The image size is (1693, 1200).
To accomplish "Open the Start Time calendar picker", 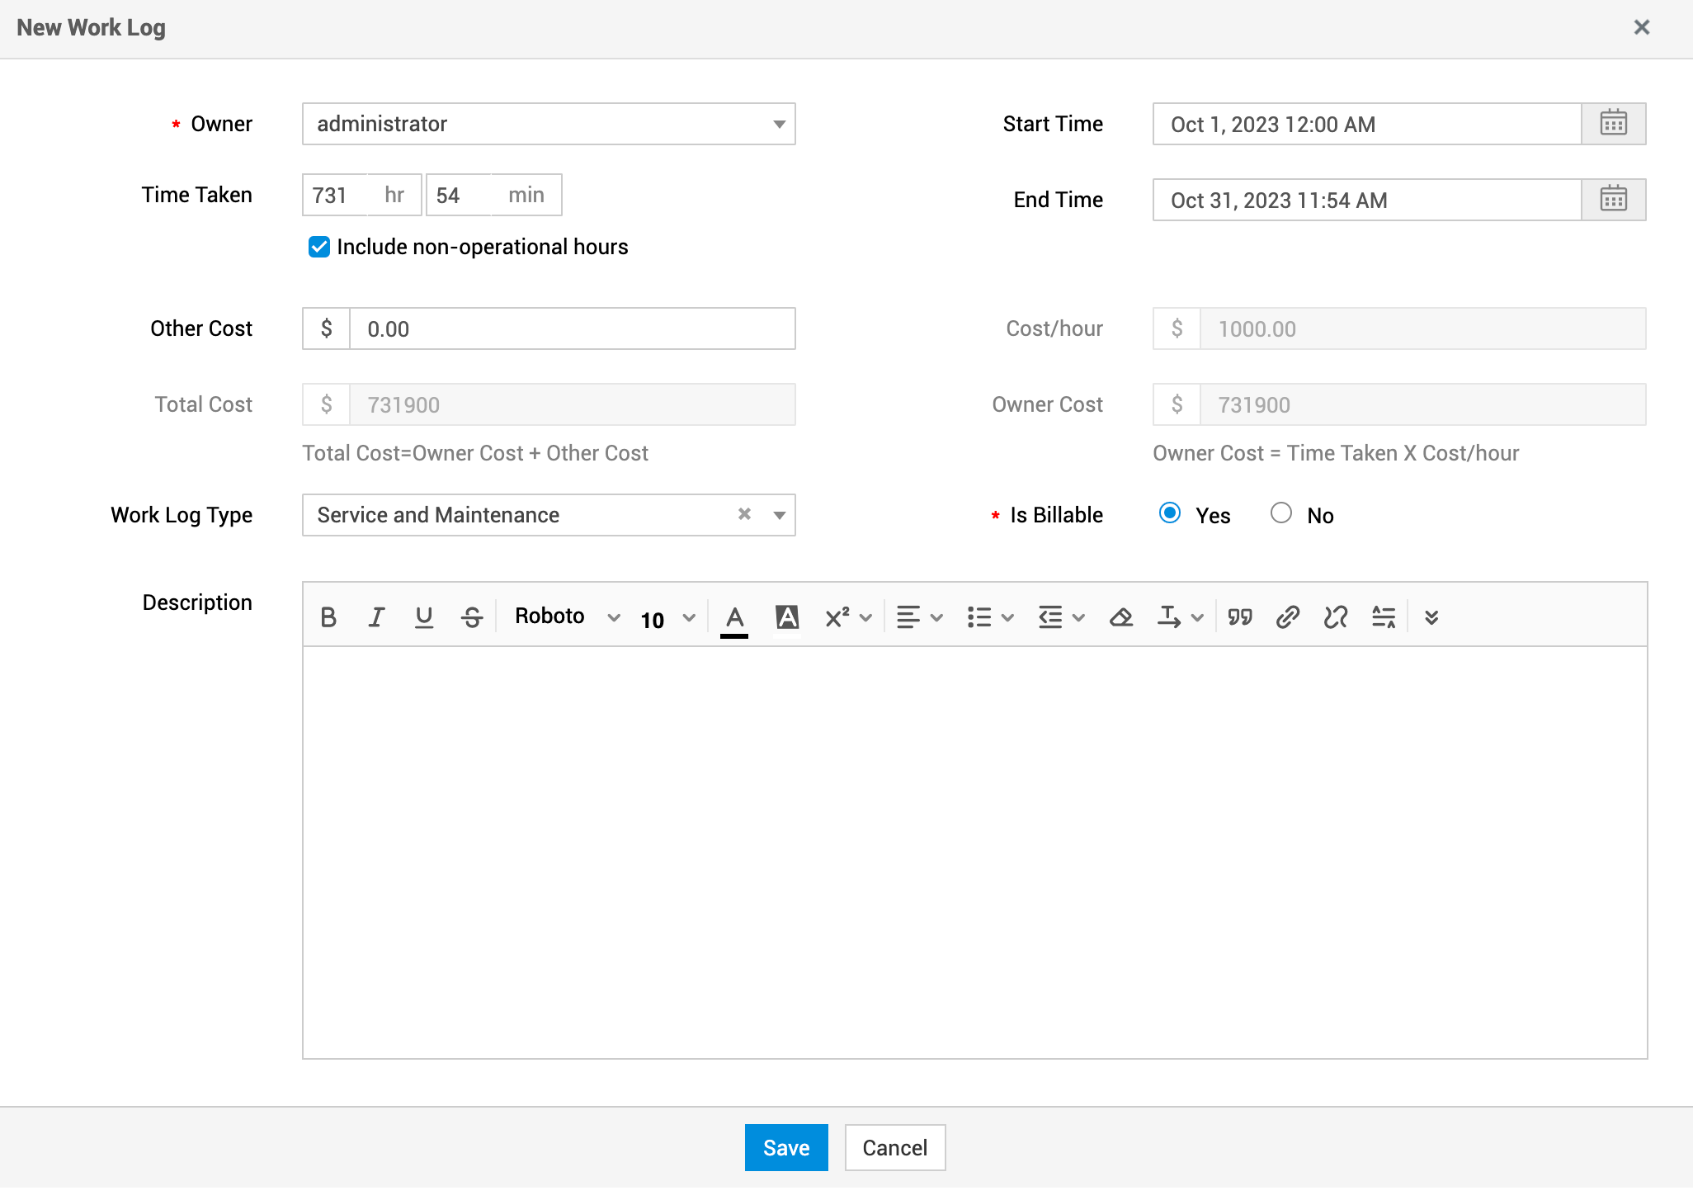I will click(x=1613, y=124).
